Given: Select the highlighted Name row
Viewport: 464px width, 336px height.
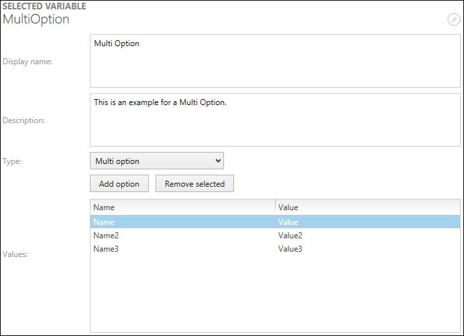Looking at the screenshot, I should coord(105,222).
